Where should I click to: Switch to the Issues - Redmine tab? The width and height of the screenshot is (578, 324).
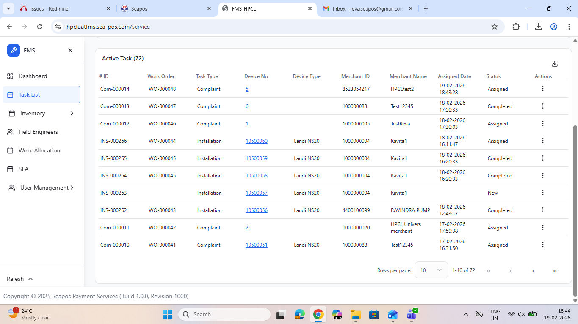pyautogui.click(x=49, y=8)
